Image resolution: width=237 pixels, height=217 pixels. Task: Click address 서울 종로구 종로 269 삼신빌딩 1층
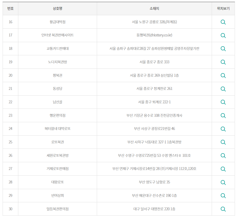click(x=154, y=75)
